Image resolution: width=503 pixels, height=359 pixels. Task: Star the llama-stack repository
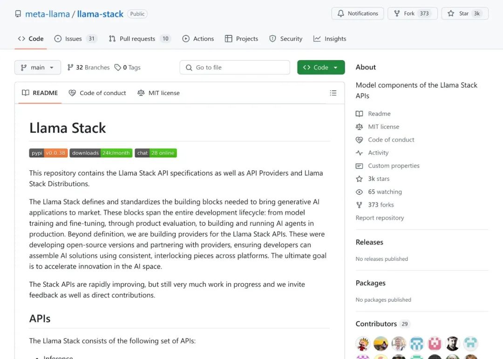[458, 14]
